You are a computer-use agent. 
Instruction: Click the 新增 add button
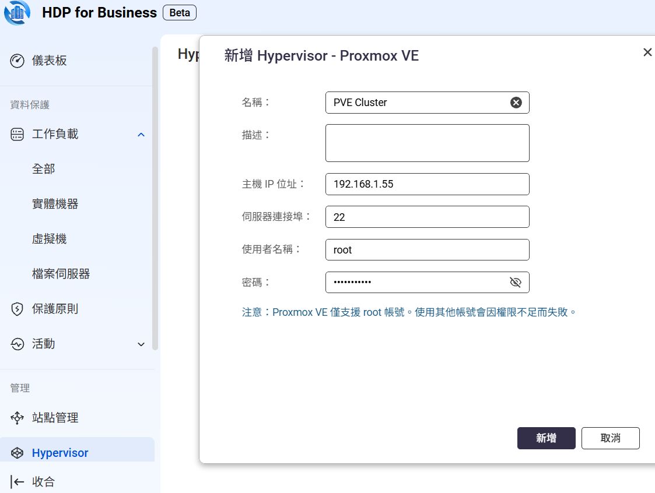547,438
